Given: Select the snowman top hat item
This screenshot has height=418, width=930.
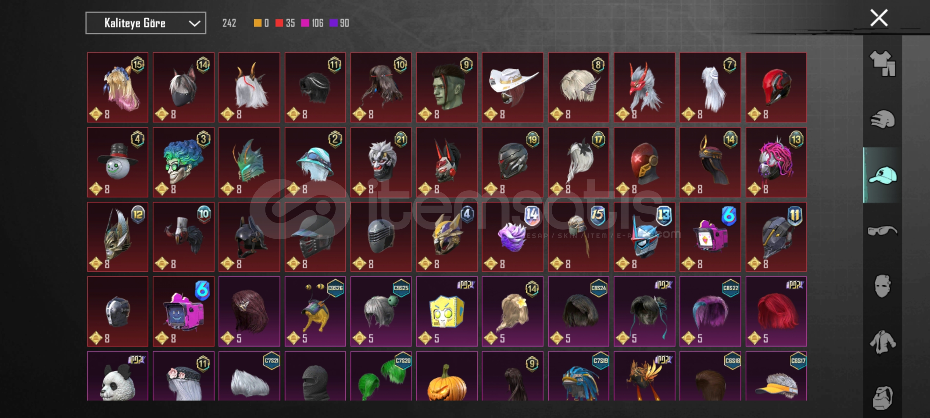Looking at the screenshot, I should [118, 163].
